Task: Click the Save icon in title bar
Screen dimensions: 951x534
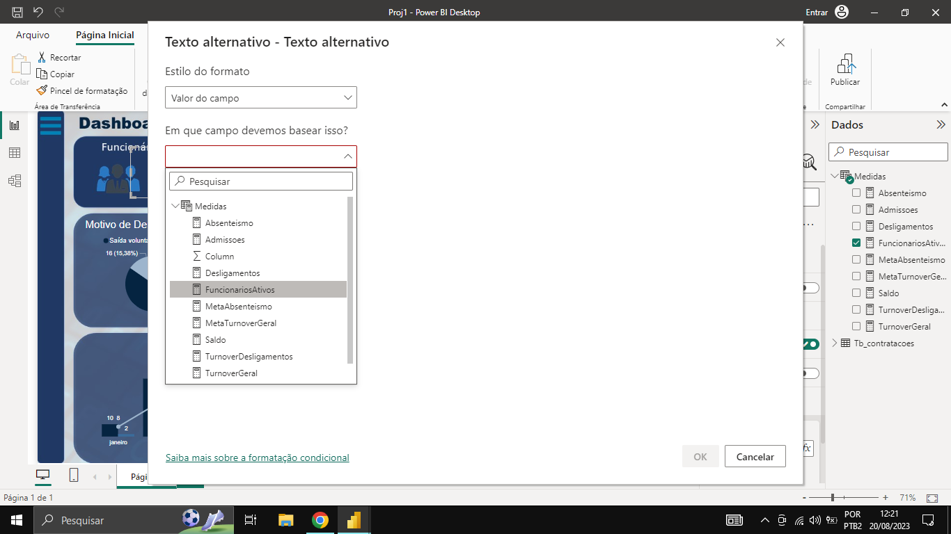Action: tap(17, 12)
